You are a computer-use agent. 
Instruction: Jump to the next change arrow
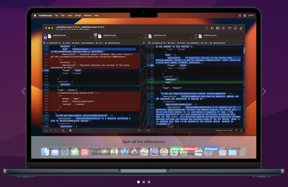[x=241, y=130]
